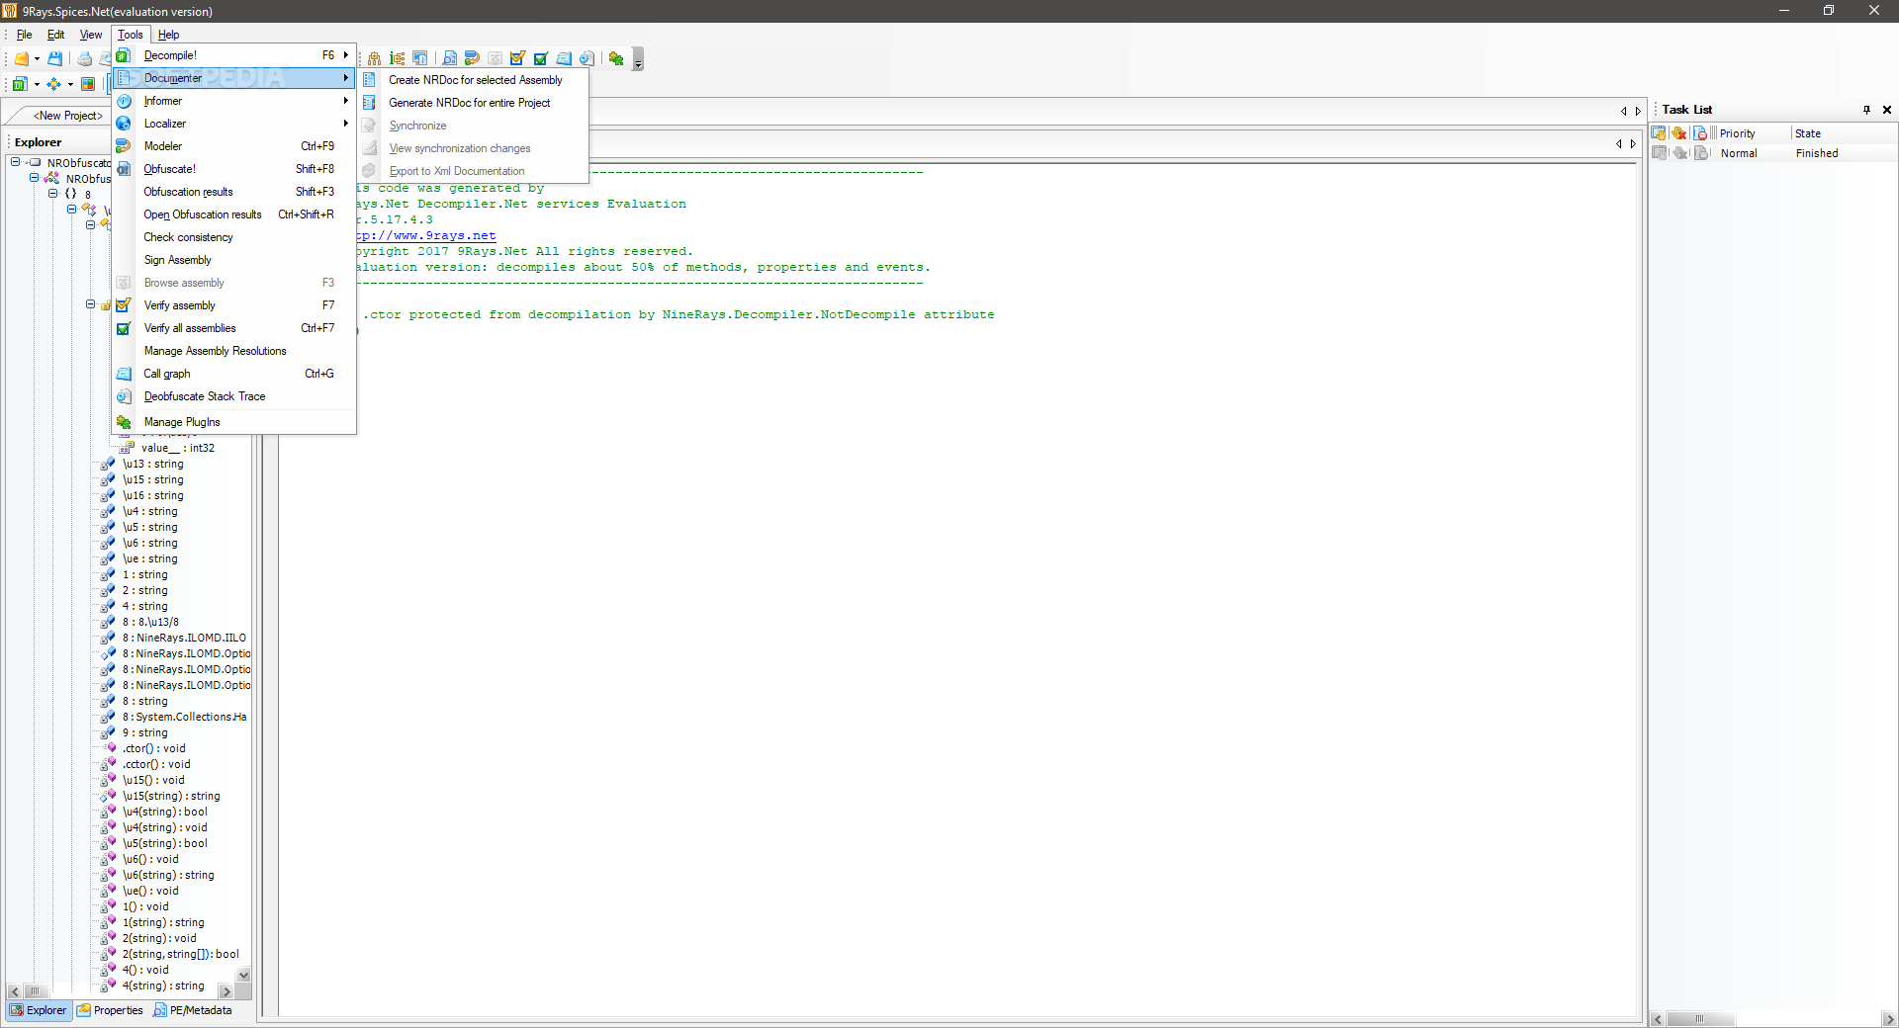The width and height of the screenshot is (1899, 1028).
Task: Expand the Localizer submenu
Action: pos(233,124)
